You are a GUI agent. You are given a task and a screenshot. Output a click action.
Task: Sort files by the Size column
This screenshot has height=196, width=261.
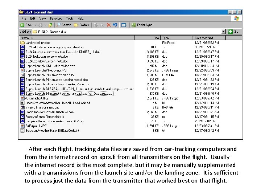tap(147, 38)
